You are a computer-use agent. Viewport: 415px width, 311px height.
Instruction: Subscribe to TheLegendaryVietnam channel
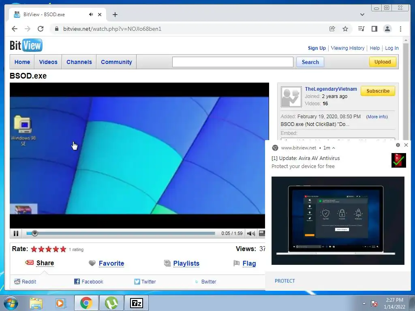pos(378,91)
